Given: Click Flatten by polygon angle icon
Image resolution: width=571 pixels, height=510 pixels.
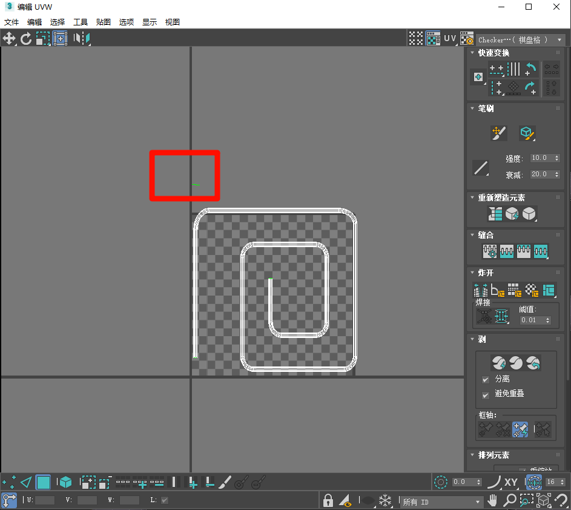Looking at the screenshot, I should pyautogui.click(x=498, y=290).
